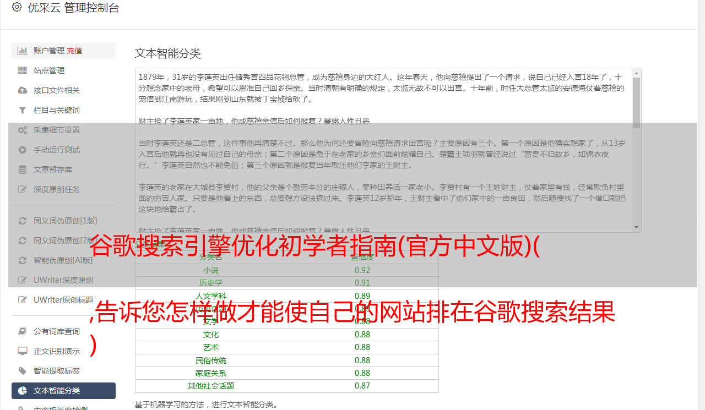Click the gear icon beside 优采云 管理控制台
Viewport: 705px width, 410px height.
[17, 7]
